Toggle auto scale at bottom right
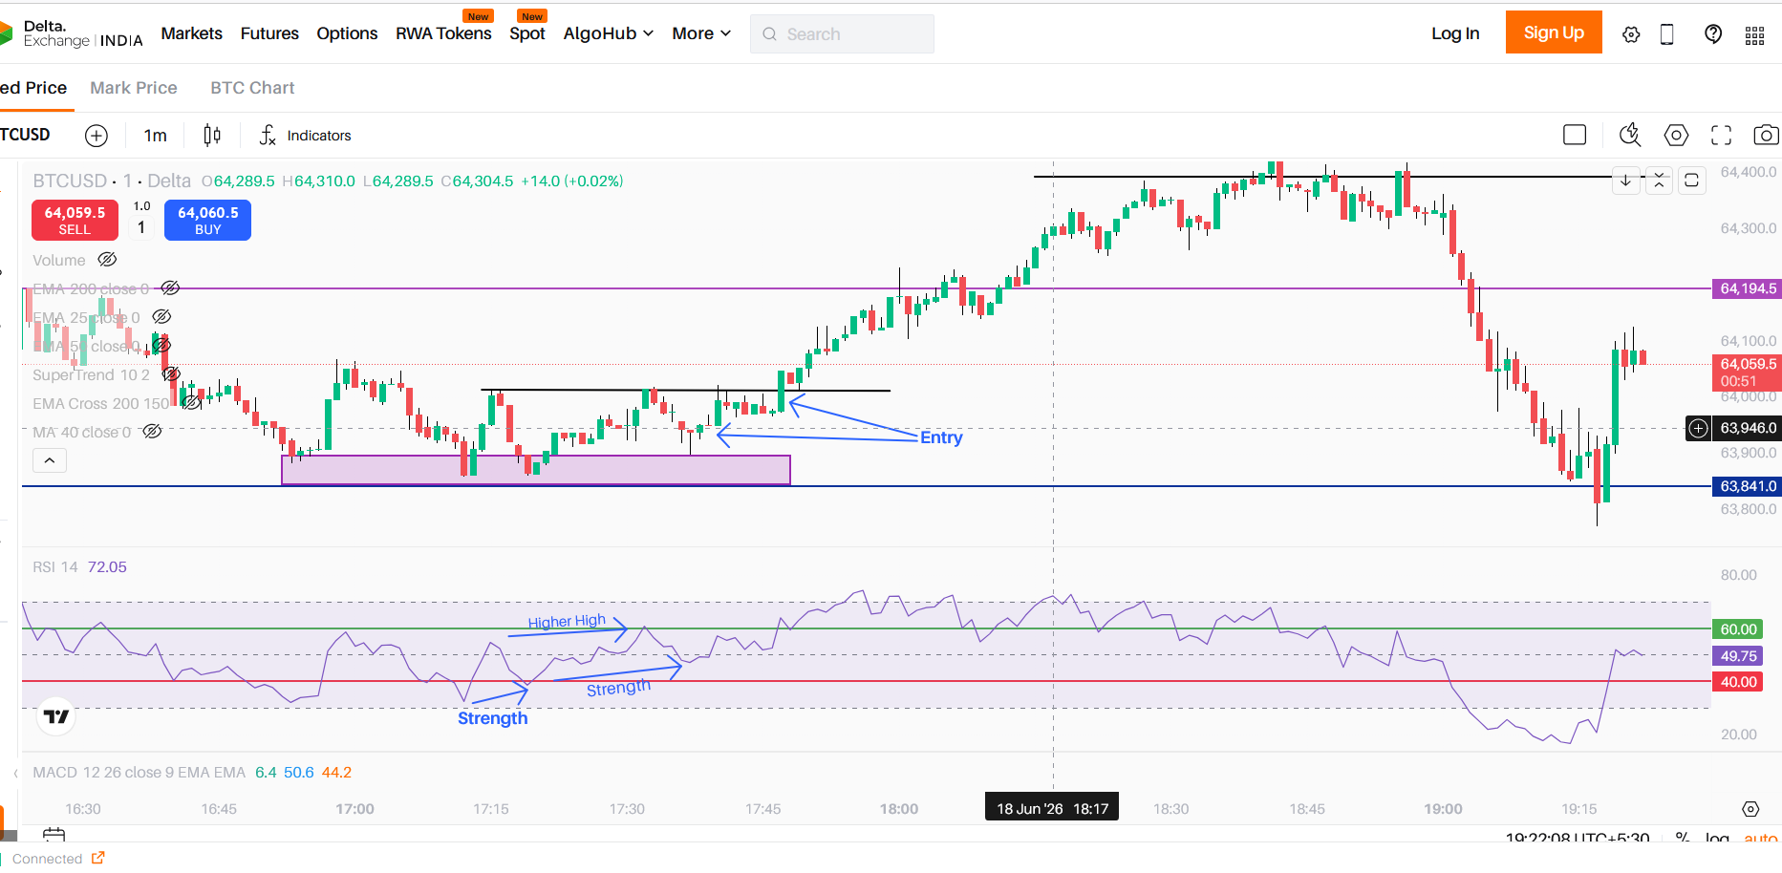The width and height of the screenshot is (1782, 873). tap(1760, 838)
